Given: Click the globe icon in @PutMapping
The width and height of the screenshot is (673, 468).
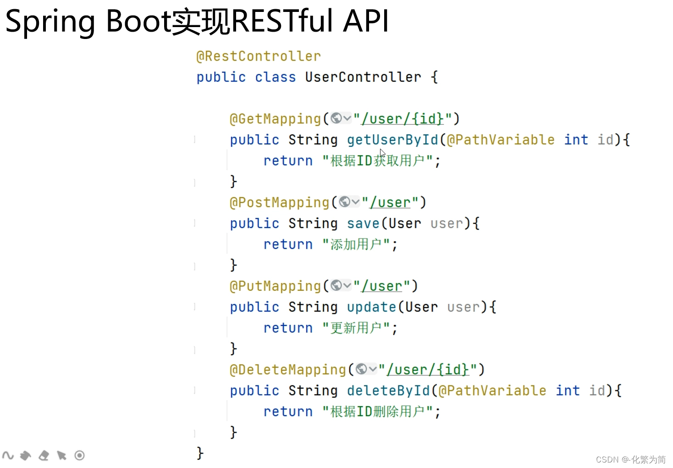Looking at the screenshot, I should coord(336,285).
